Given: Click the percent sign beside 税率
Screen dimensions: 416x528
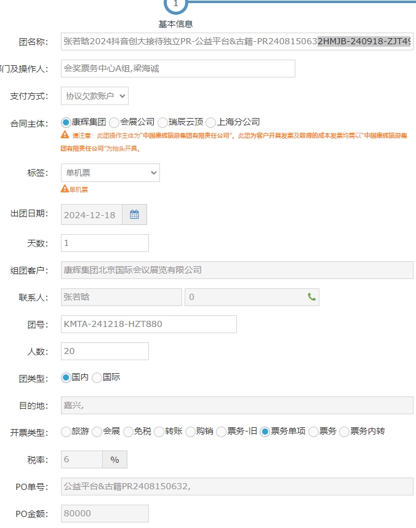Looking at the screenshot, I should 114,460.
